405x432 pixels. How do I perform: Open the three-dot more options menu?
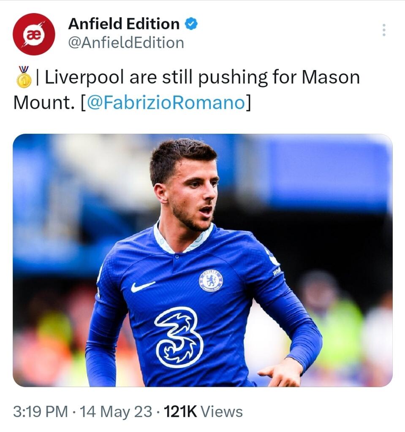(383, 30)
